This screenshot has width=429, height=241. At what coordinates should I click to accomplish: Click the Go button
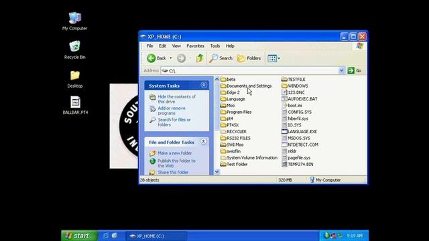tap(355, 71)
